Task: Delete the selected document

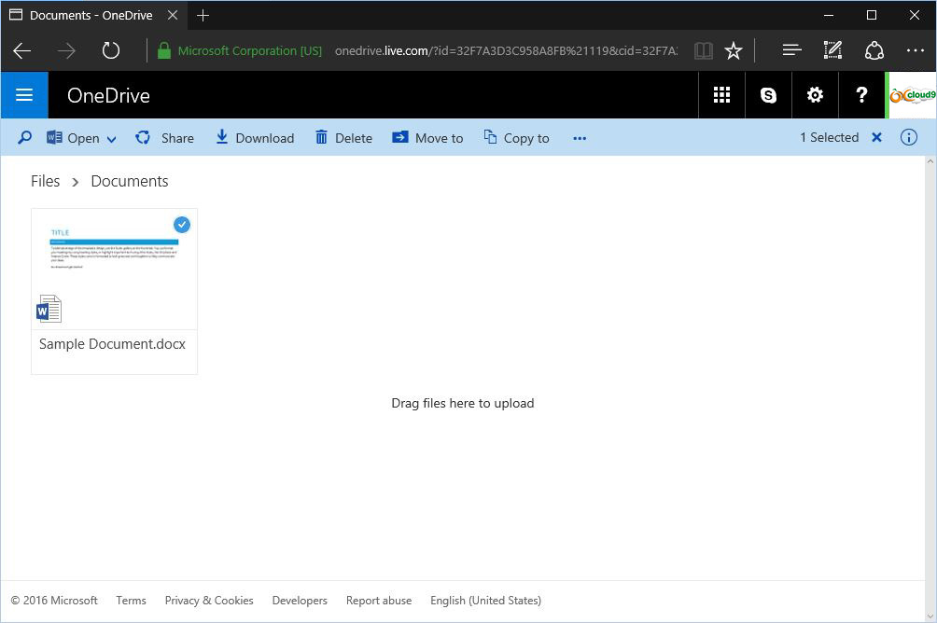Action: click(343, 138)
